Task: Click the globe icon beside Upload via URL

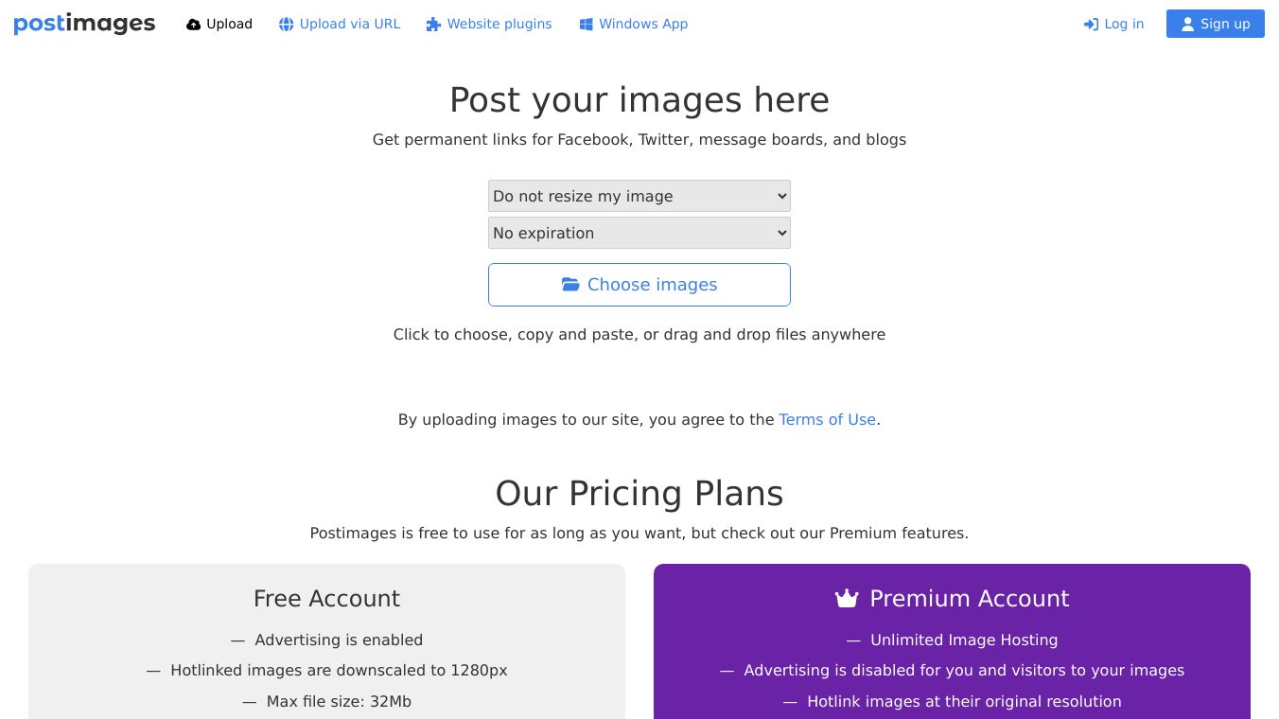Action: [286, 25]
